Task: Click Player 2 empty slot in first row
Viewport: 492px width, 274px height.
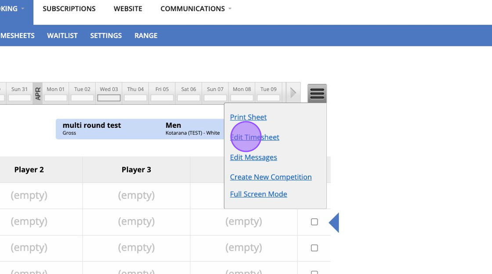Action: click(29, 196)
